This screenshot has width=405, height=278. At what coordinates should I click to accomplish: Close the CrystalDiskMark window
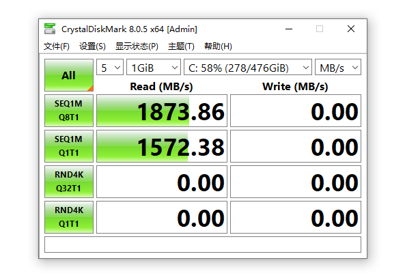click(x=351, y=29)
